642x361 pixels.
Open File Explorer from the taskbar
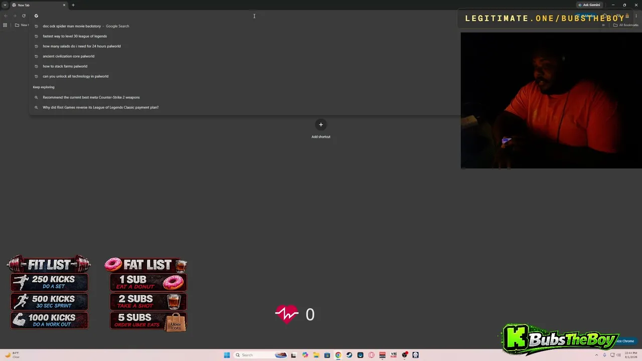click(x=316, y=355)
